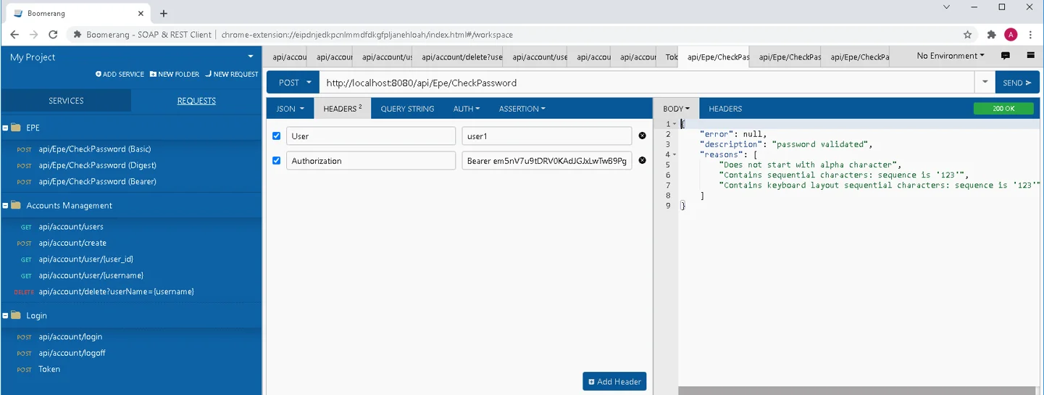Open the Chrome extensions puzzle icon

[992, 35]
